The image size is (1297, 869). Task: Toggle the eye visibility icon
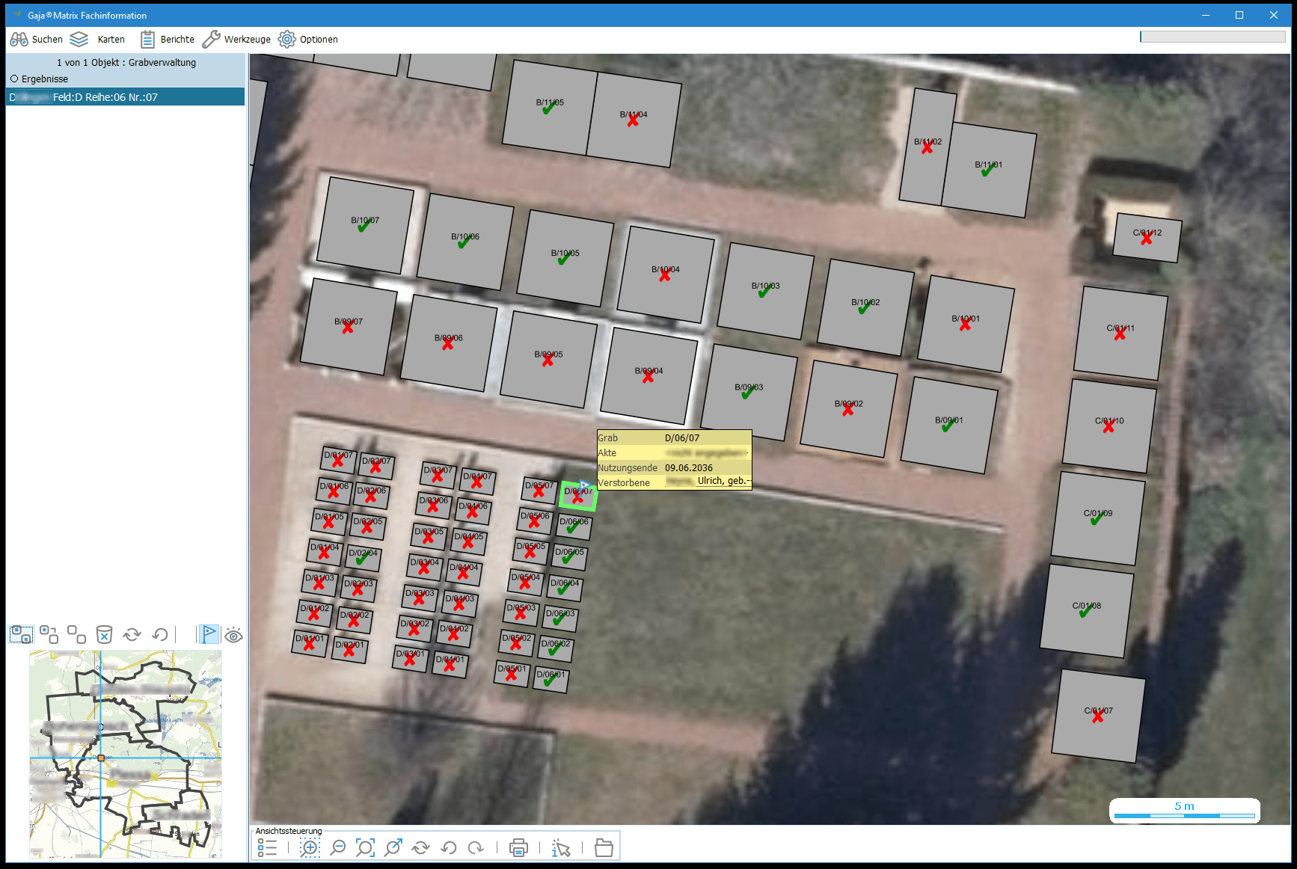[233, 635]
